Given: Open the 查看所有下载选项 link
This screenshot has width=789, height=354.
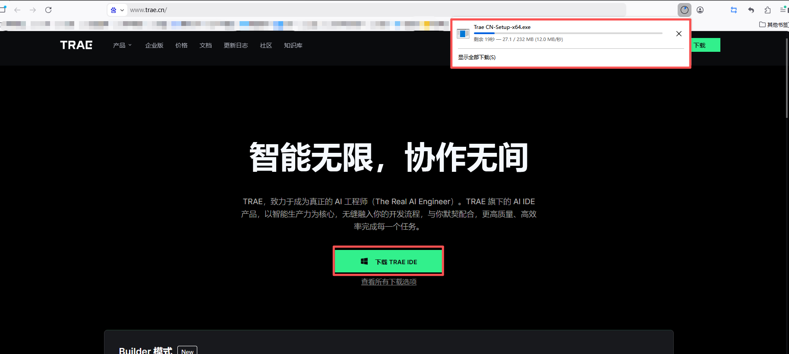Looking at the screenshot, I should [x=388, y=282].
